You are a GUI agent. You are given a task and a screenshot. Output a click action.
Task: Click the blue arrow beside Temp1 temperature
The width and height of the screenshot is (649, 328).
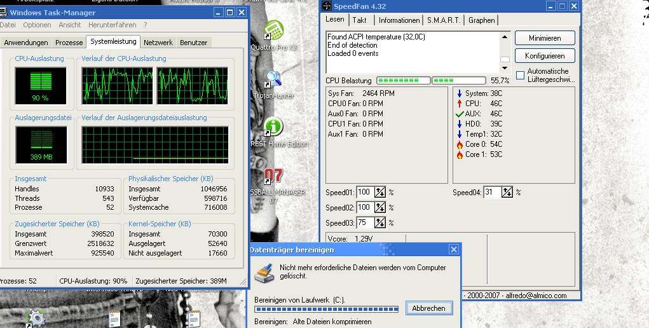click(460, 134)
